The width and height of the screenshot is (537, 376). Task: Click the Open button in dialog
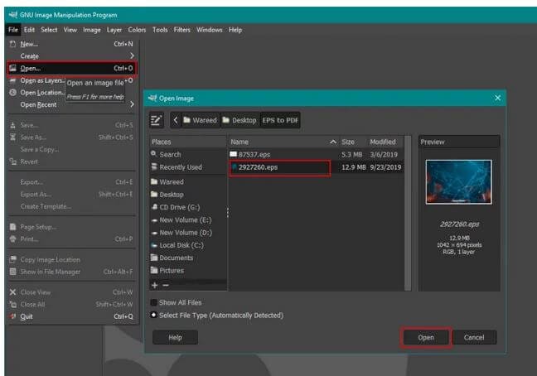(426, 337)
